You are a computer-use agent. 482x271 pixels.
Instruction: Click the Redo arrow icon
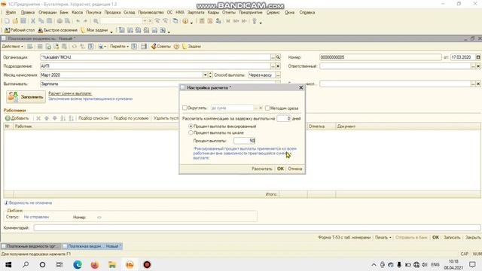tap(85, 21)
